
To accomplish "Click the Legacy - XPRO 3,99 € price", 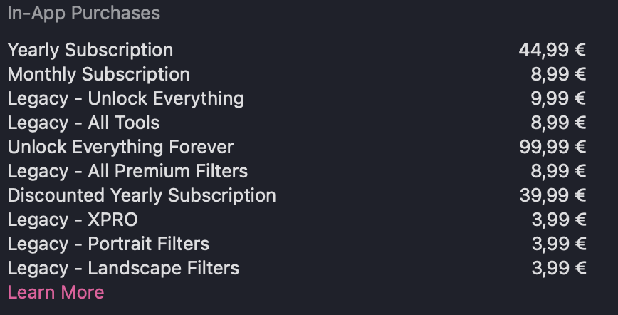I will (558, 220).
